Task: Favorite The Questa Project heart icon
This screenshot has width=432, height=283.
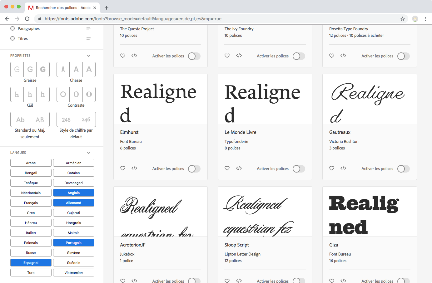Action: tap(123, 56)
